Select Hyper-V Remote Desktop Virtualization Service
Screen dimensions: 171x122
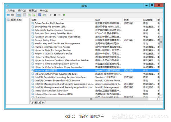click(x=95, y=60)
